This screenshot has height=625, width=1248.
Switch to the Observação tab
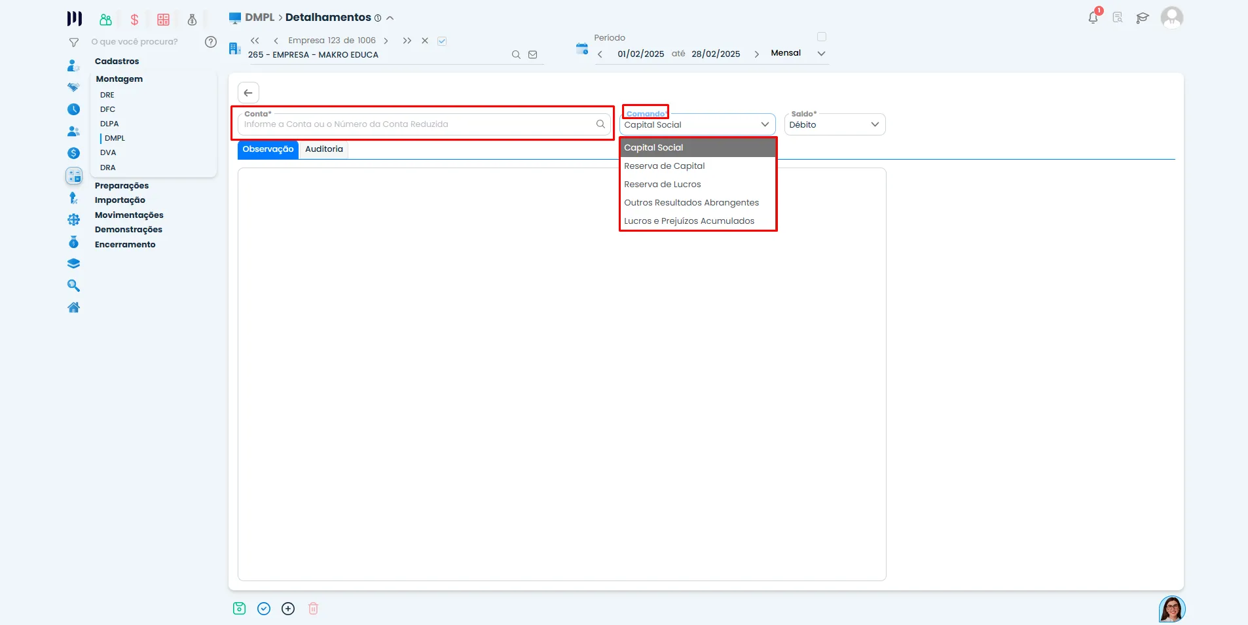point(268,149)
